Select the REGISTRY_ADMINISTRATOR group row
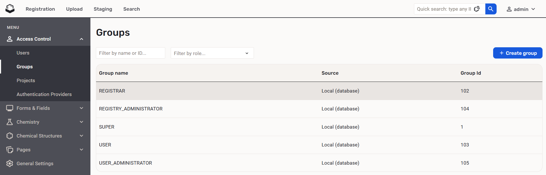Image resolution: width=546 pixels, height=175 pixels. click(x=131, y=109)
